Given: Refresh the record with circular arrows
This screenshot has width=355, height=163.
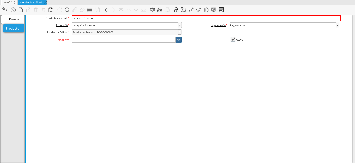Looking at the screenshot, I should (60, 10).
